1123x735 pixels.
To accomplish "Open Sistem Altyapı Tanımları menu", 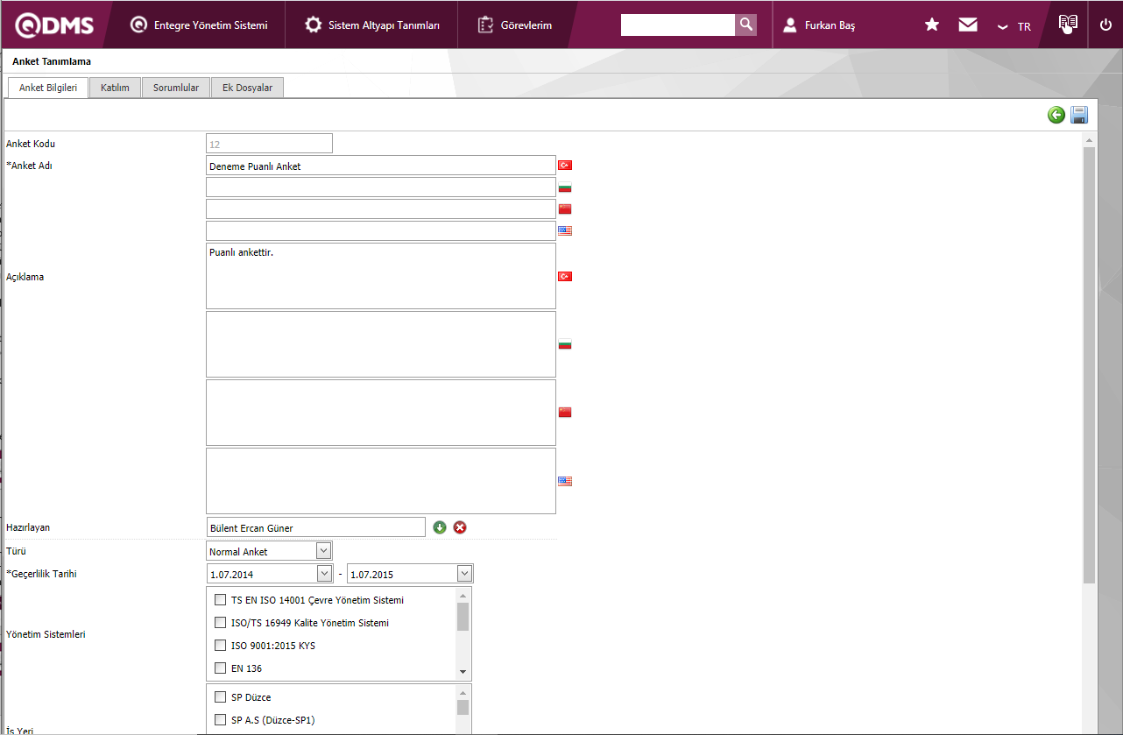I will click(372, 25).
